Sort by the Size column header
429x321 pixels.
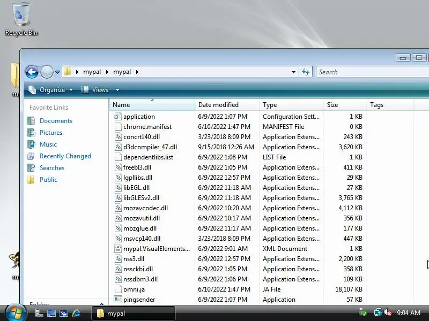point(345,105)
